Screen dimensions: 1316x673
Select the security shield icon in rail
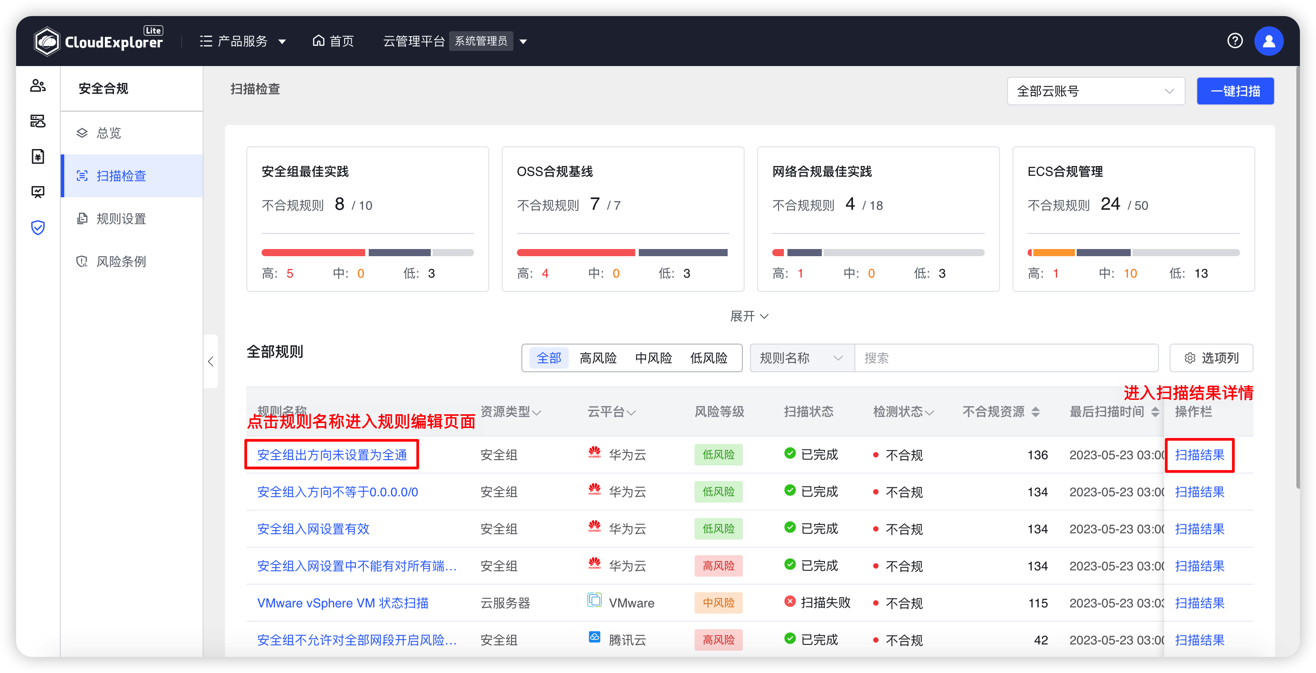tap(38, 228)
